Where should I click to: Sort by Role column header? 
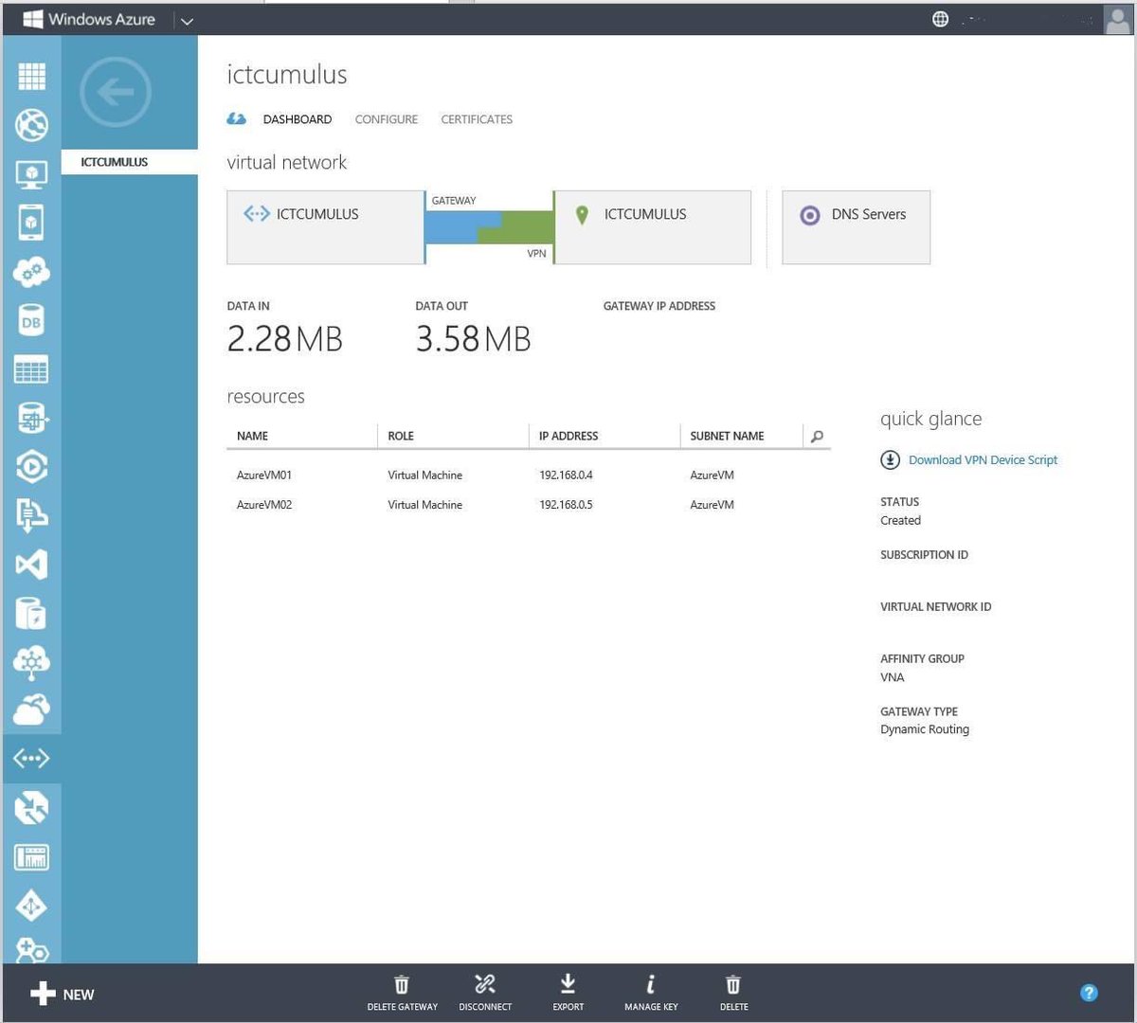(452, 436)
